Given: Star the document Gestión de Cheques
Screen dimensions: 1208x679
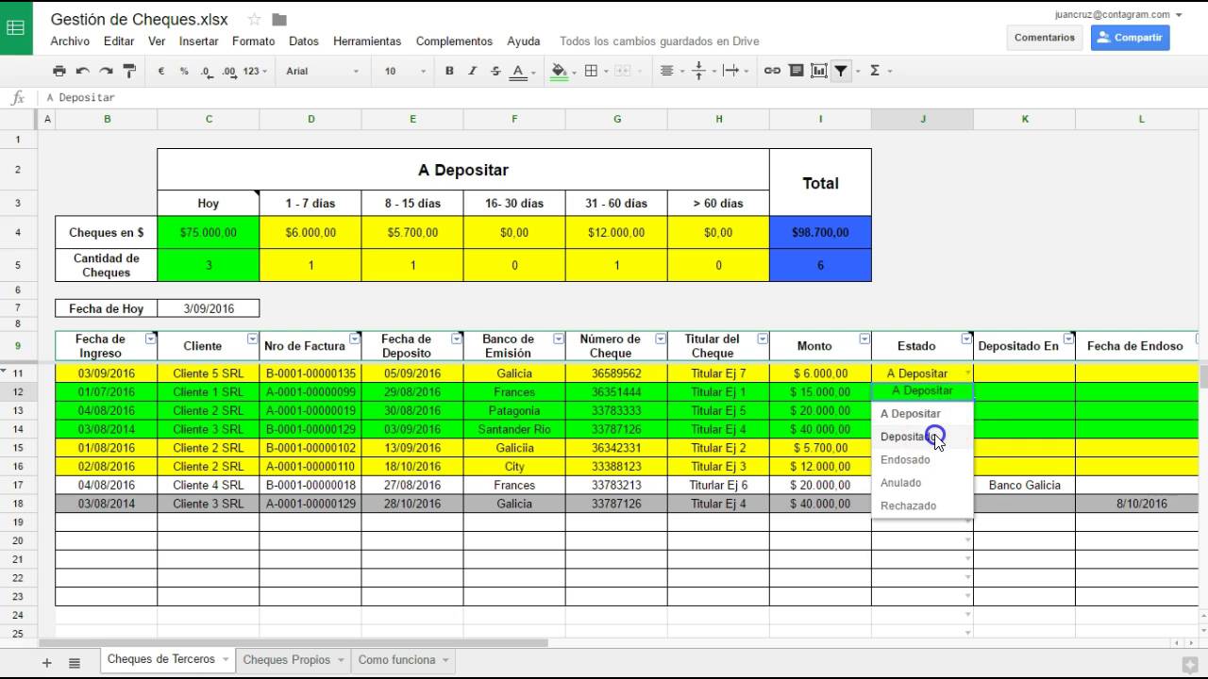Looking at the screenshot, I should (x=254, y=20).
